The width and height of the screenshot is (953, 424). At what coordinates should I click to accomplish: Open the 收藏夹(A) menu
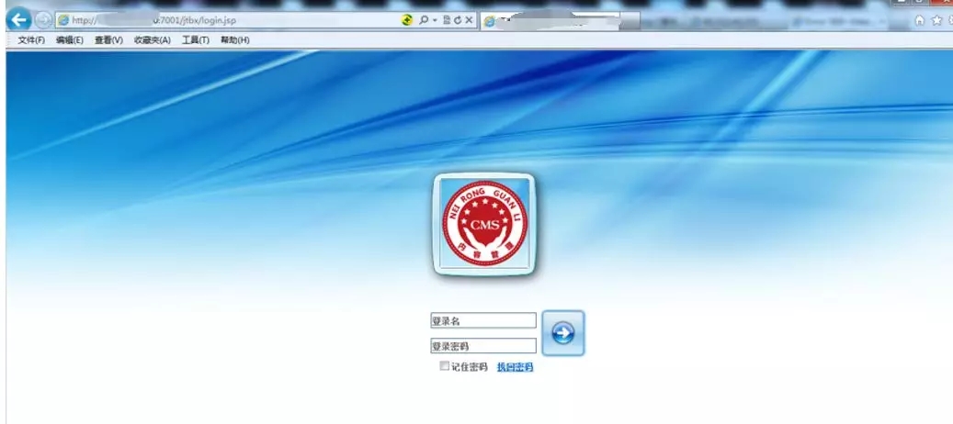[x=152, y=40]
